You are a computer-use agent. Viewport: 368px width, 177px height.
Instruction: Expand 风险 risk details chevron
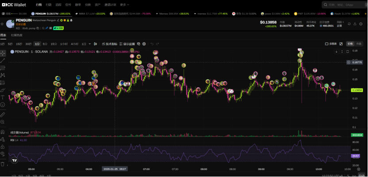coord(343,22)
